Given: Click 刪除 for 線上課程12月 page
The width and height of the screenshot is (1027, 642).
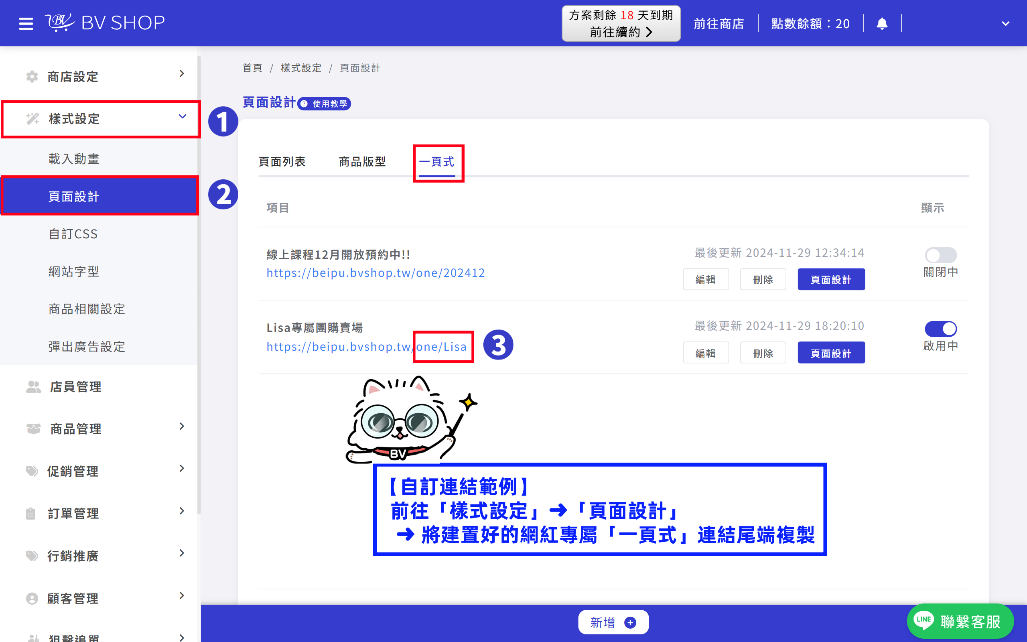Looking at the screenshot, I should tap(763, 279).
